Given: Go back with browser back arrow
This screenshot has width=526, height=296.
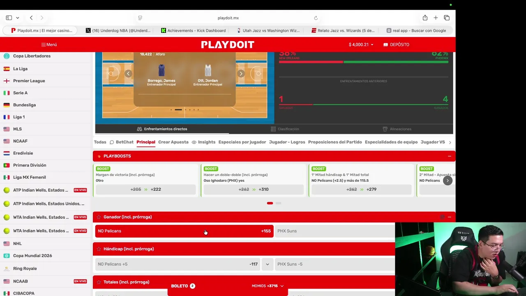Looking at the screenshot, I should coord(31,18).
